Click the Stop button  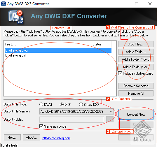tap(136, 124)
